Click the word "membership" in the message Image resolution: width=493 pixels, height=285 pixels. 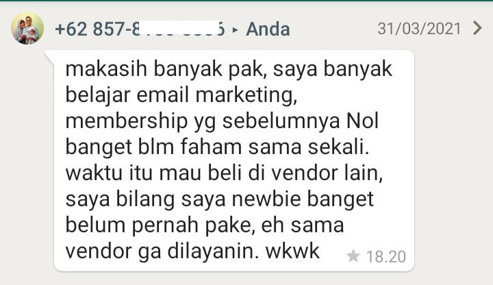(x=127, y=122)
